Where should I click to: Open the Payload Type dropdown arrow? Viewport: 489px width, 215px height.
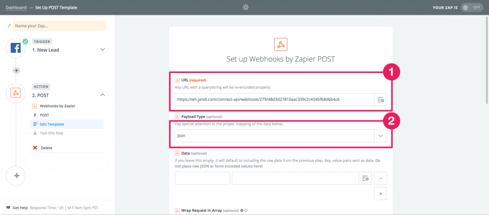[x=381, y=136]
